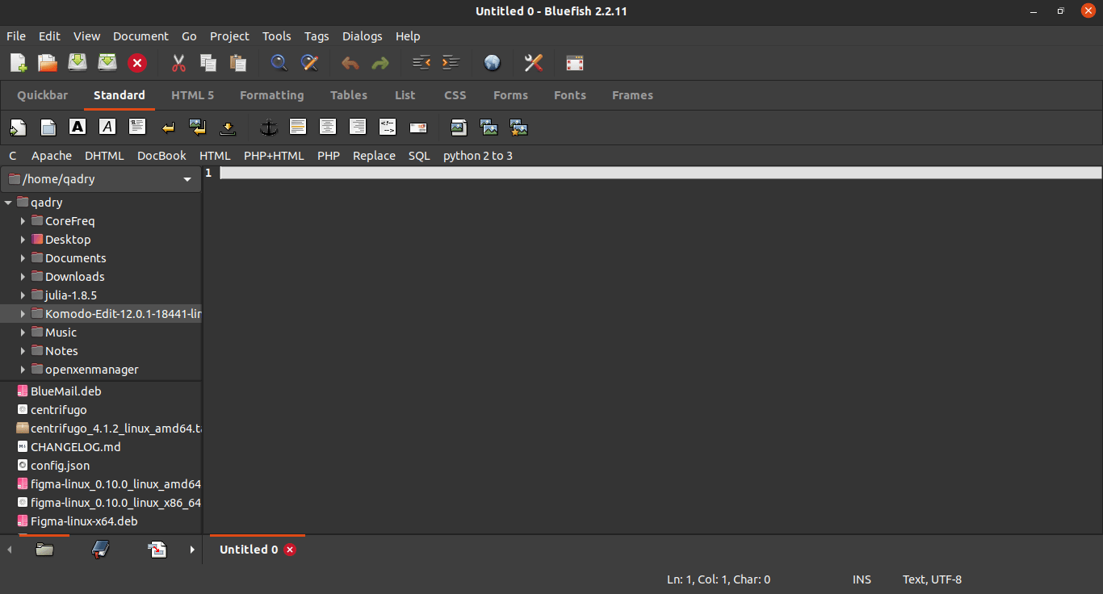Collapse the qadry root folder

8,203
